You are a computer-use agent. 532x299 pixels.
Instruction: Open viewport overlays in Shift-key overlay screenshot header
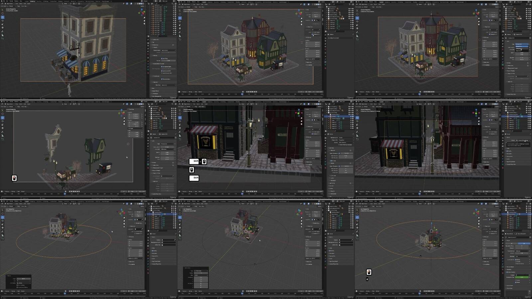[309, 104]
